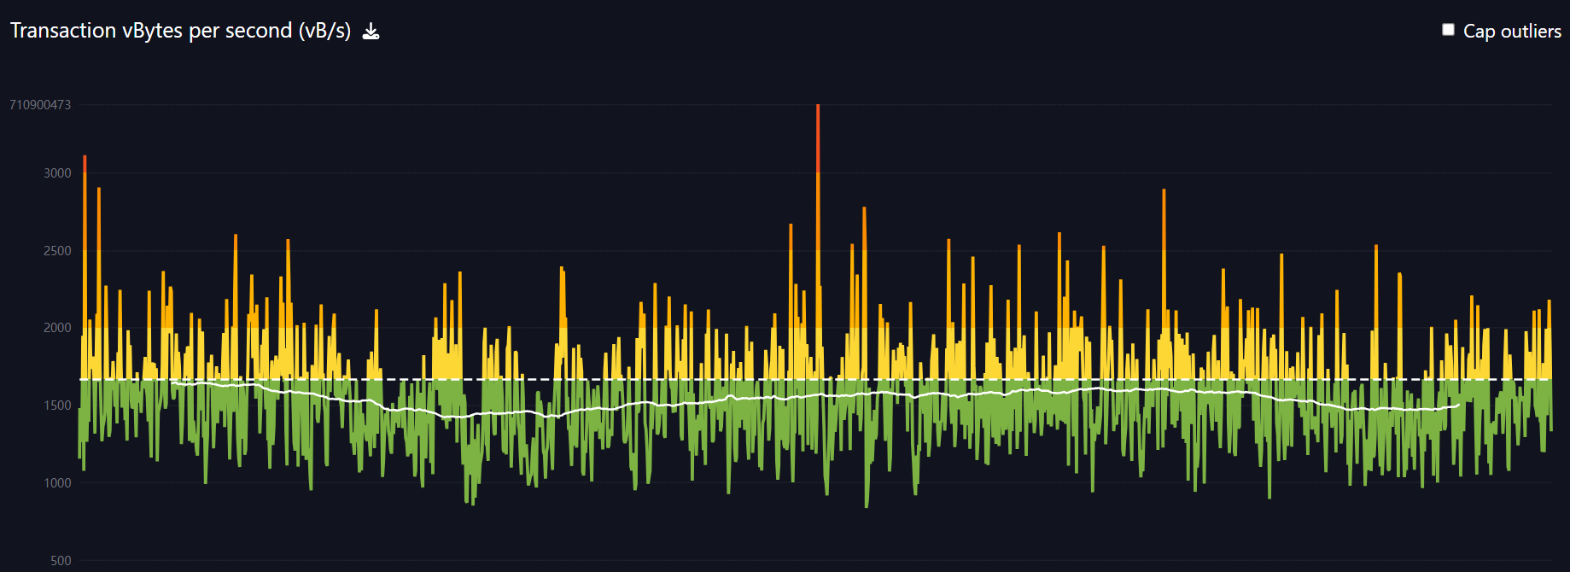Click the 1500 y-axis tick label

click(57, 406)
